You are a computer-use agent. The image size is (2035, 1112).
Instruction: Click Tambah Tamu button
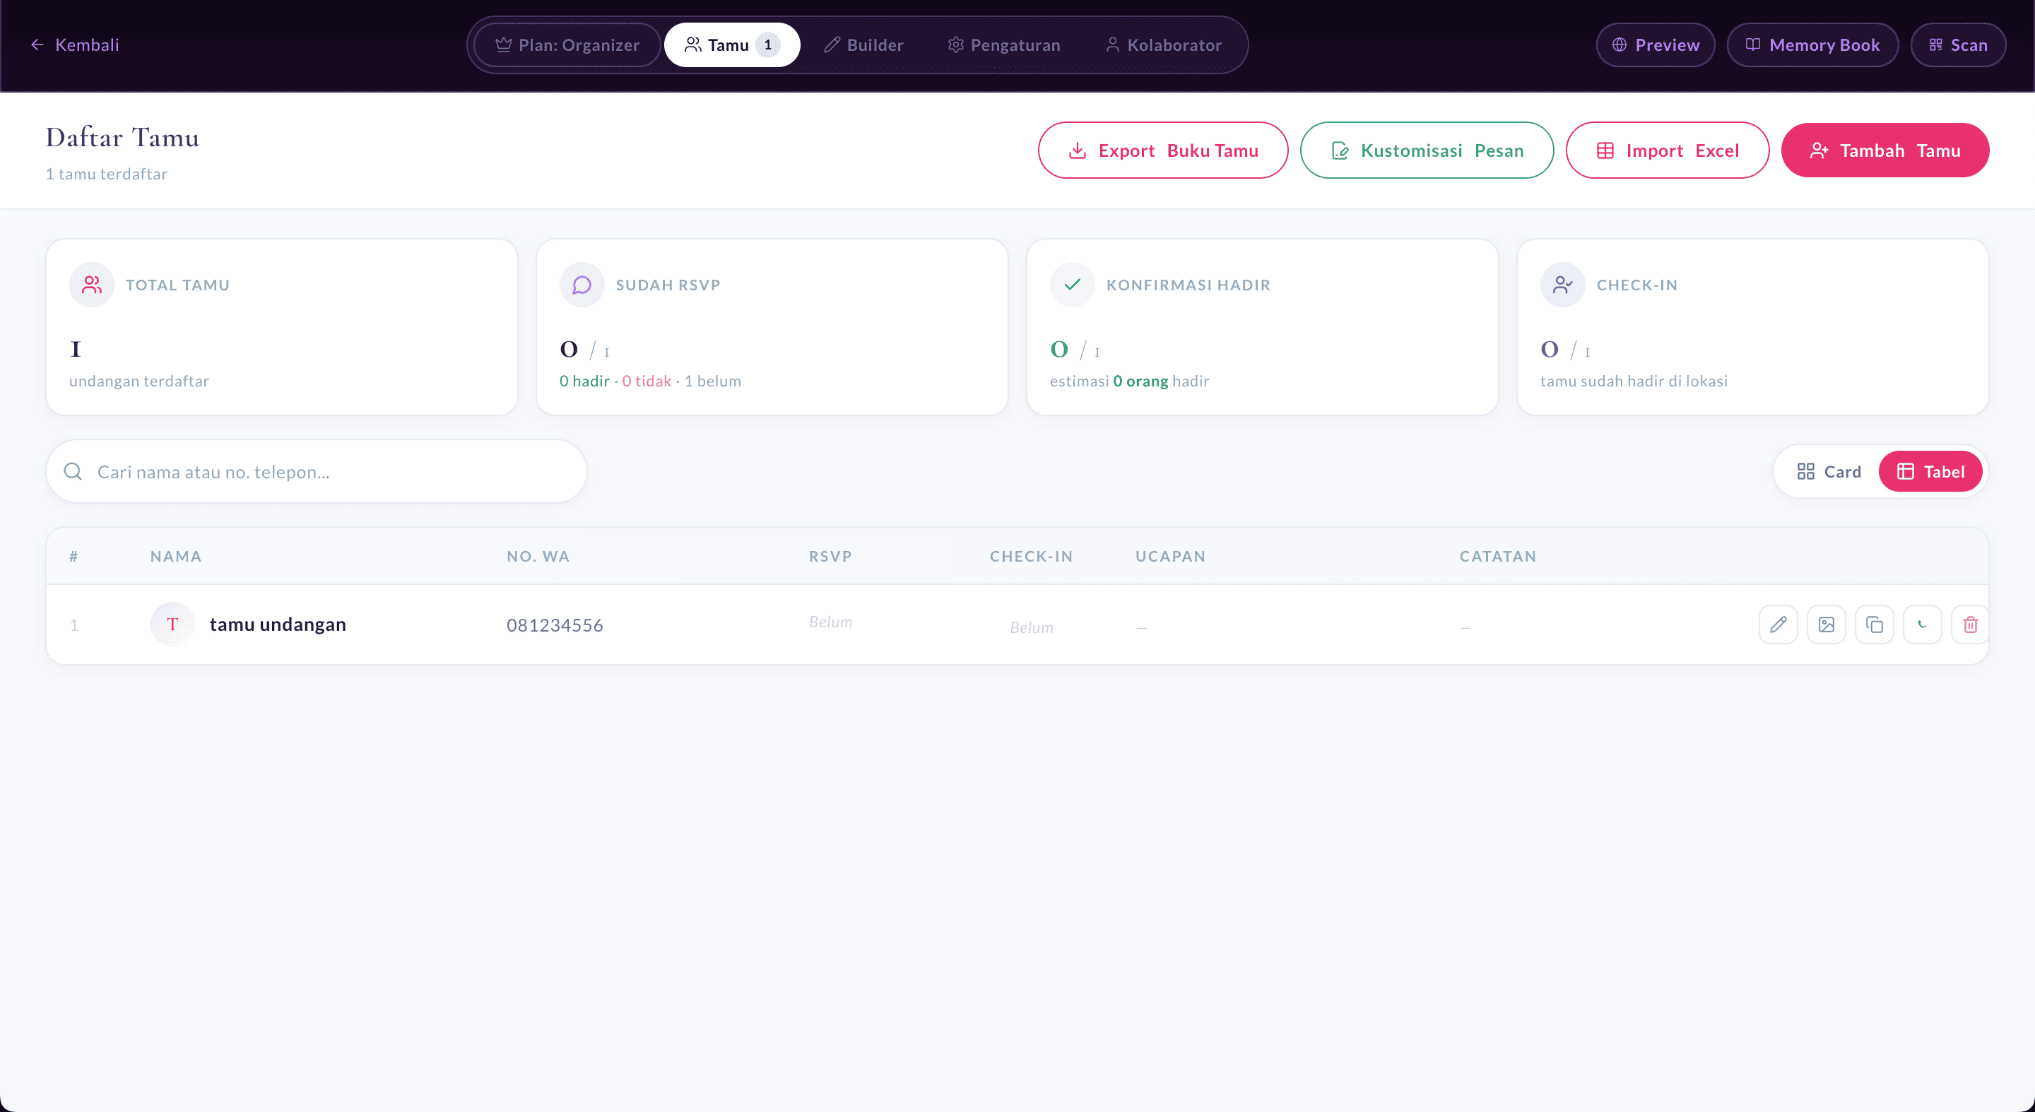[1885, 150]
